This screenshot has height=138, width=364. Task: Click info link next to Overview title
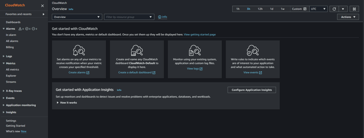[x=71, y=9]
